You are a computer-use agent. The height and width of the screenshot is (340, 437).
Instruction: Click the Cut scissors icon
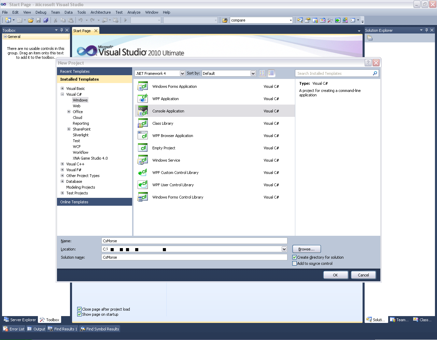tap(55, 20)
